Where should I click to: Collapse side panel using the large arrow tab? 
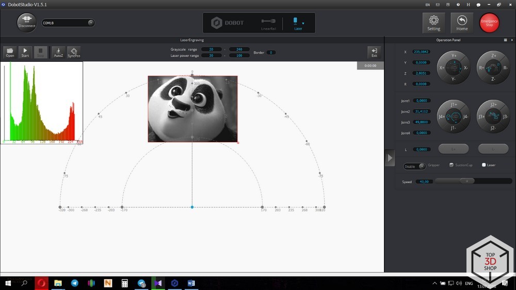pyautogui.click(x=390, y=158)
